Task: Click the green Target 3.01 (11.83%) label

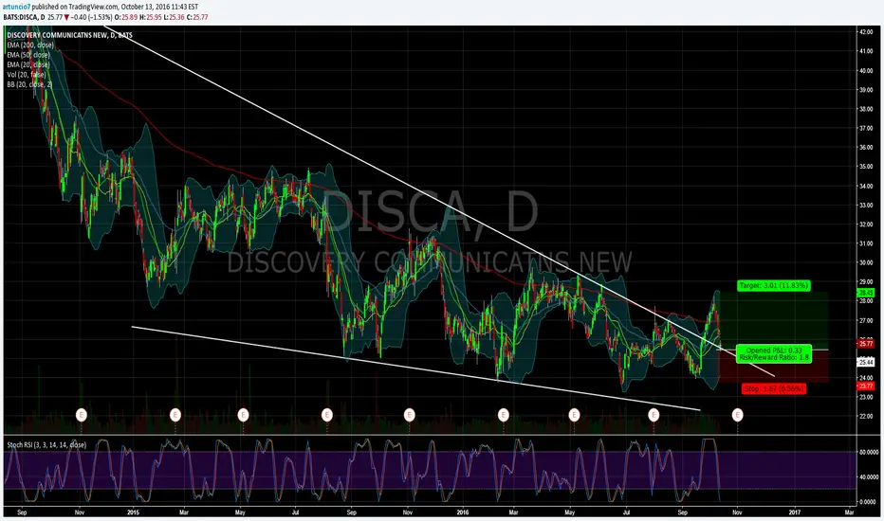Action: pos(774,285)
